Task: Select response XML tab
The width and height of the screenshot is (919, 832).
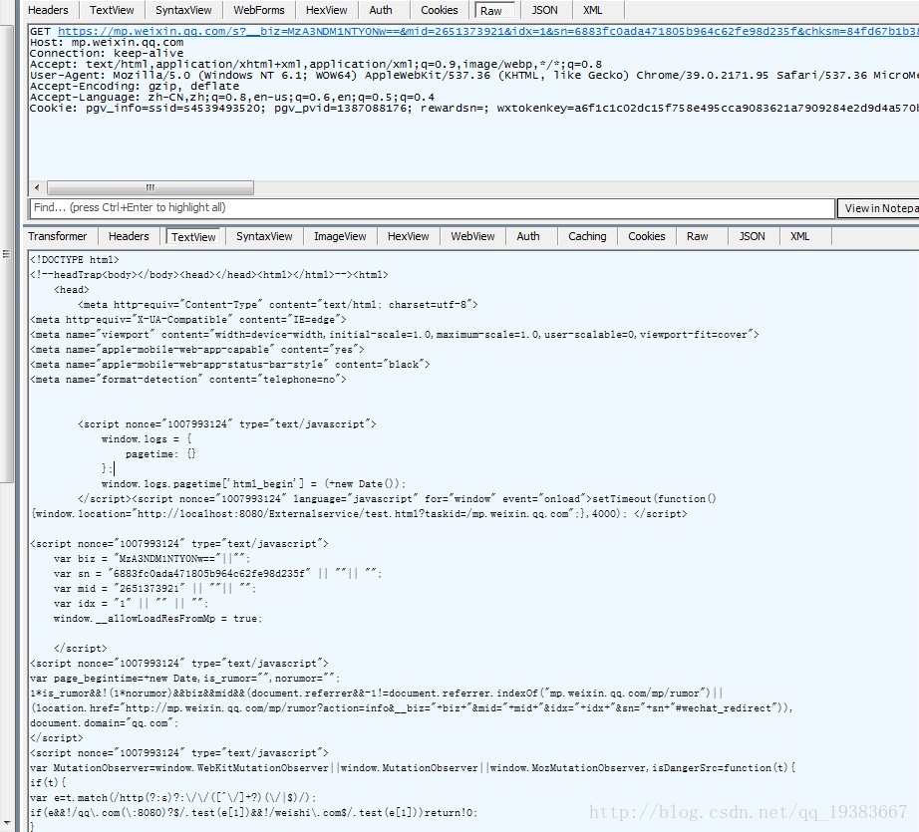Action: (x=800, y=236)
